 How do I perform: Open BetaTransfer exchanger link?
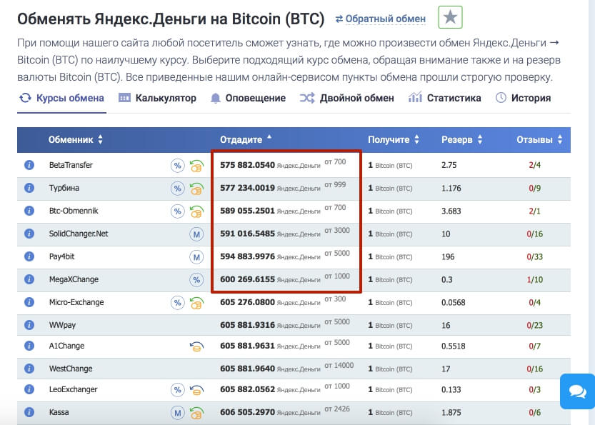71,165
